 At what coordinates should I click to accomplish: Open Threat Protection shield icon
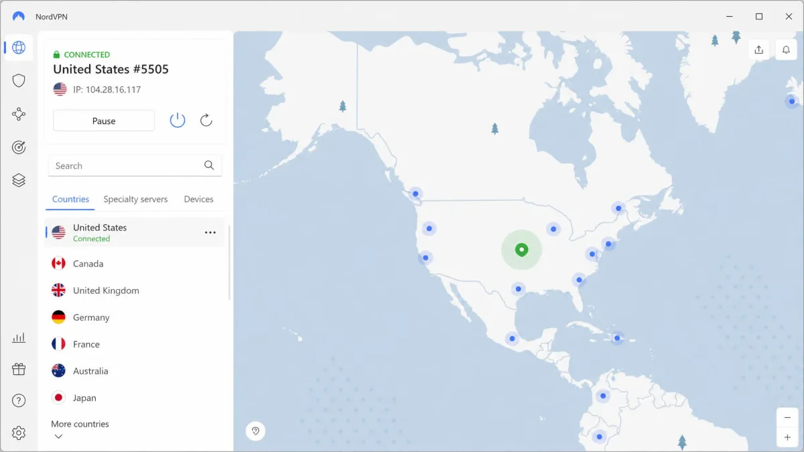pyautogui.click(x=19, y=80)
